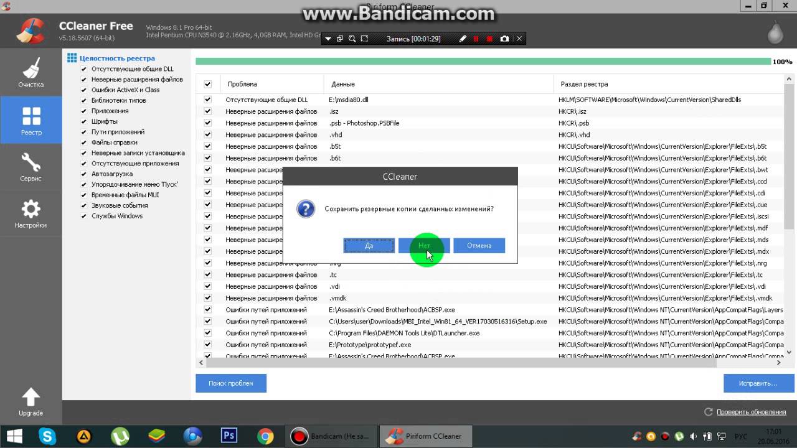Click the clock showing 17:01 in the tray
The width and height of the screenshot is (797, 448).
click(774, 431)
